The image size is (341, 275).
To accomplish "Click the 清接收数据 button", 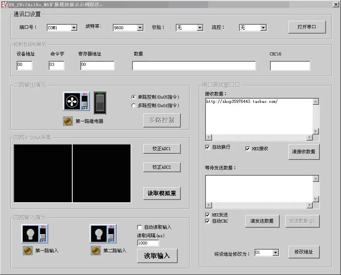I will 304,152.
